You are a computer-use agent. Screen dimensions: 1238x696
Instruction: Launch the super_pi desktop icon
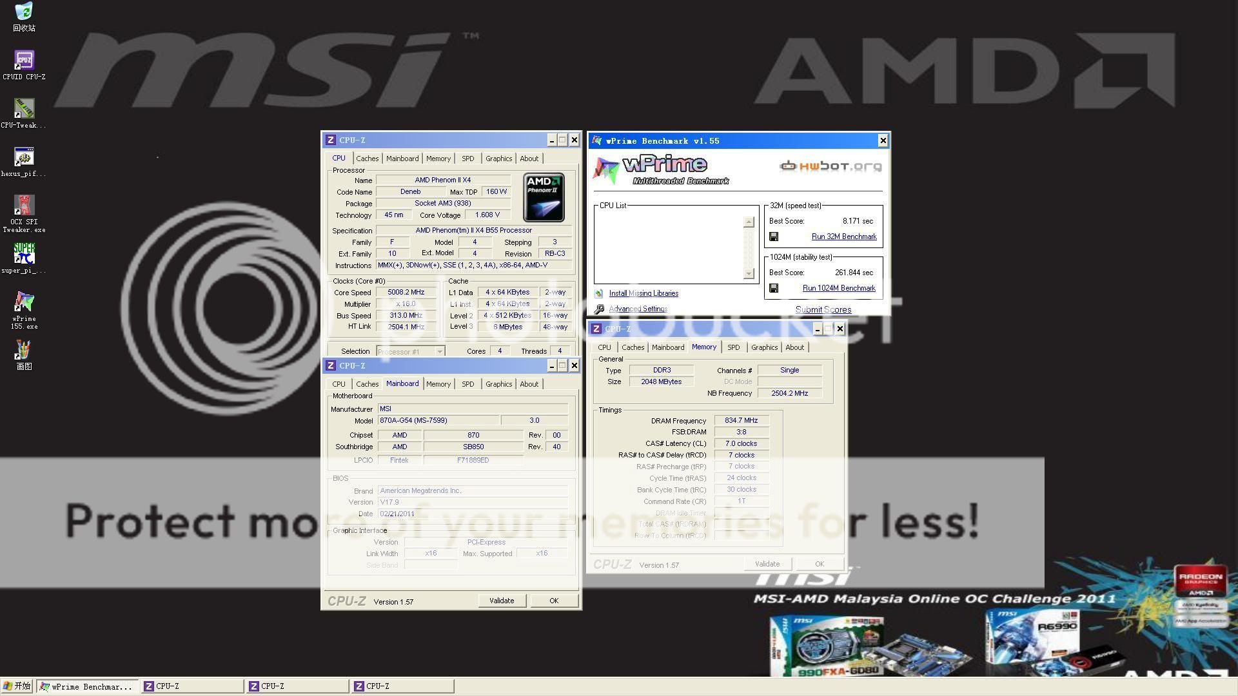(x=24, y=254)
